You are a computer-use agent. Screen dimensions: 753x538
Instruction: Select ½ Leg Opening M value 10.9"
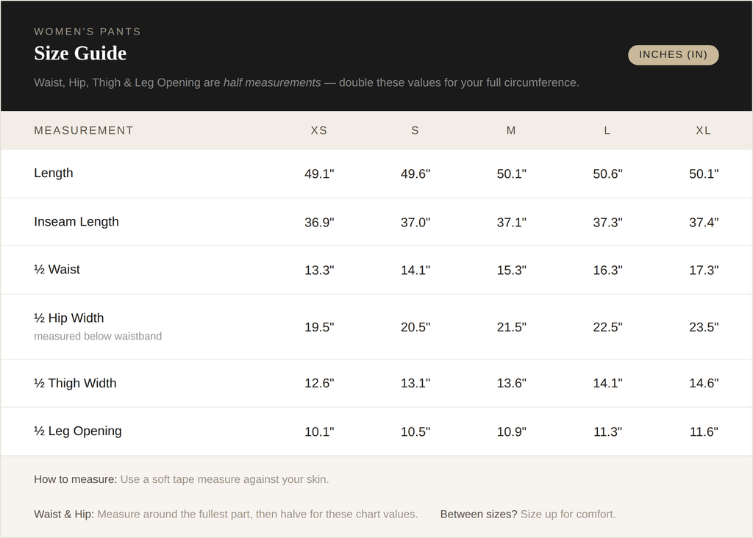[x=512, y=432]
